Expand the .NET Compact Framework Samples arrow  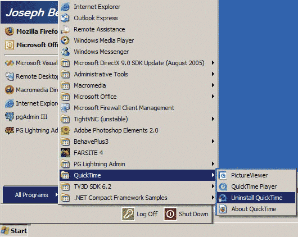pyautogui.click(x=213, y=198)
